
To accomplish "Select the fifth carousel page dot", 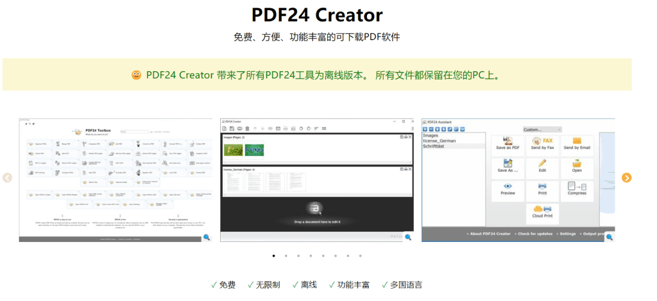I will pos(323,255).
